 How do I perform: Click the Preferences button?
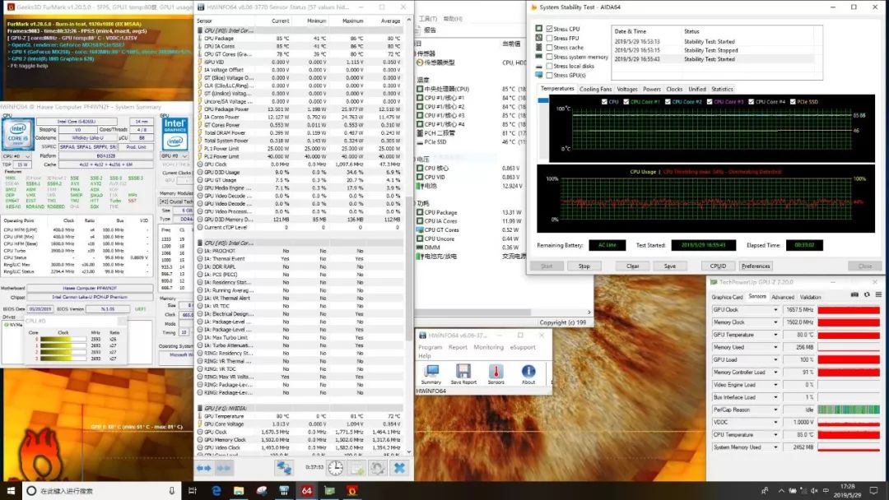756,266
